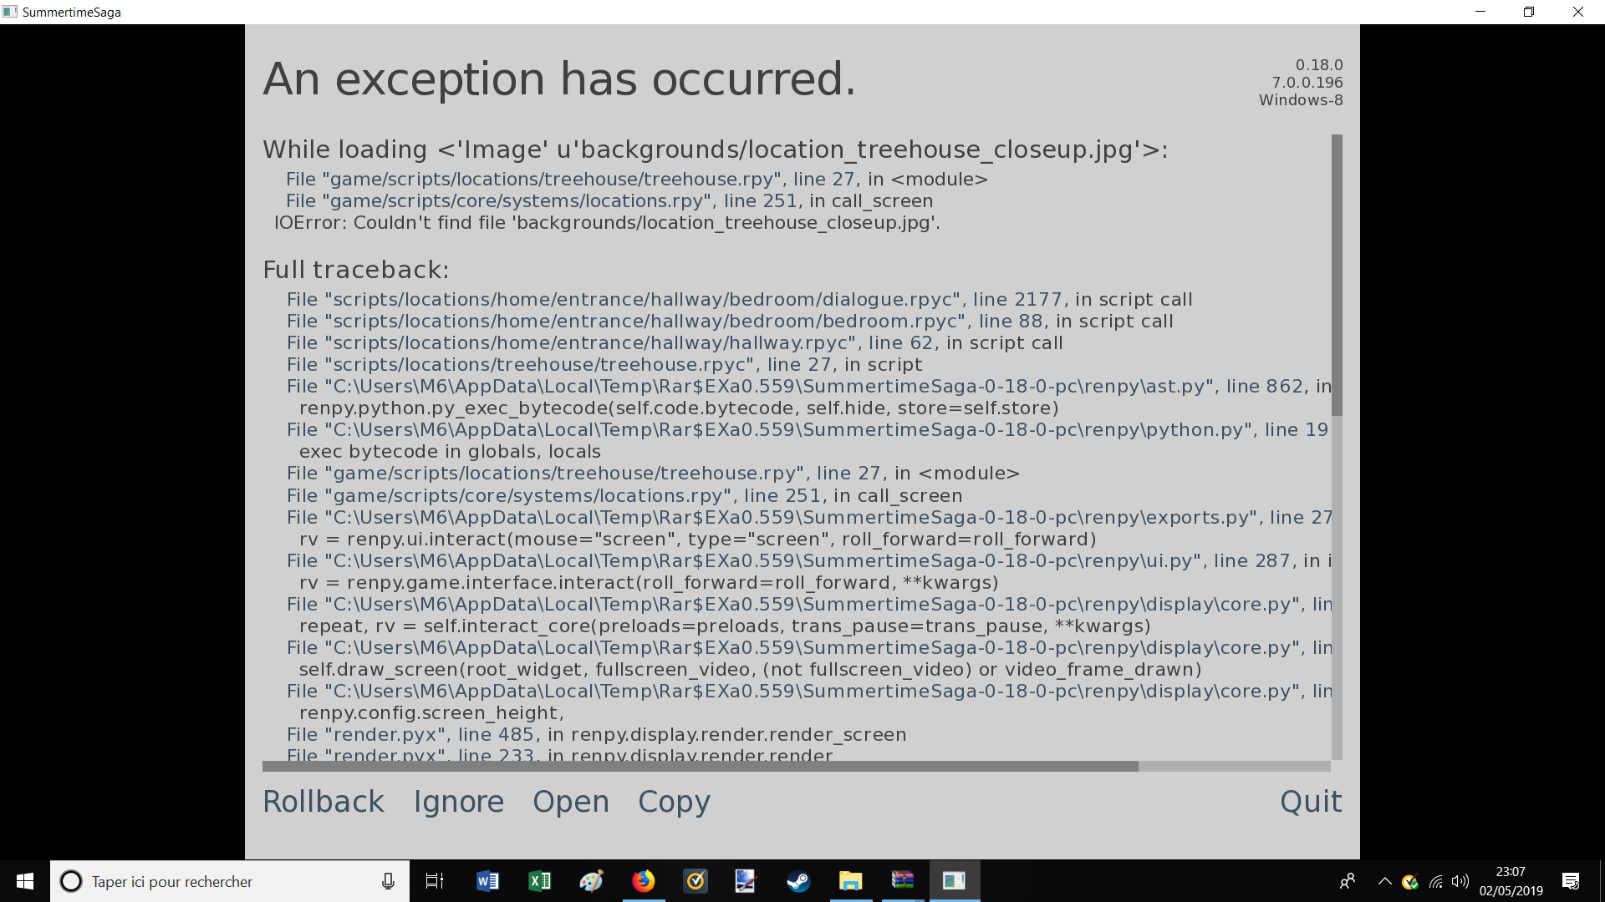Copy the traceback to clipboard
The width and height of the screenshot is (1605, 902).
pyautogui.click(x=674, y=802)
